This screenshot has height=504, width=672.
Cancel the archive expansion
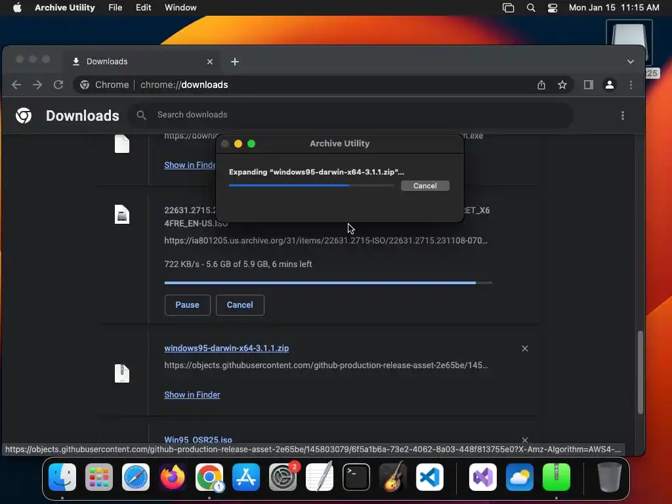425,186
